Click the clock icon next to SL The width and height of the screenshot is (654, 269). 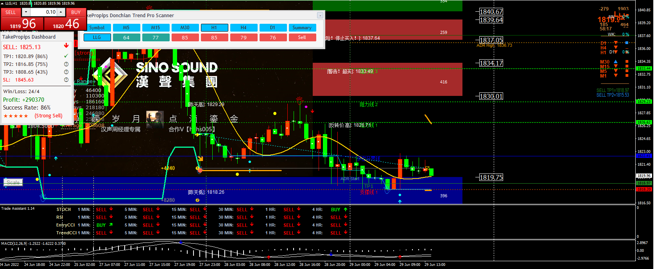click(66, 80)
